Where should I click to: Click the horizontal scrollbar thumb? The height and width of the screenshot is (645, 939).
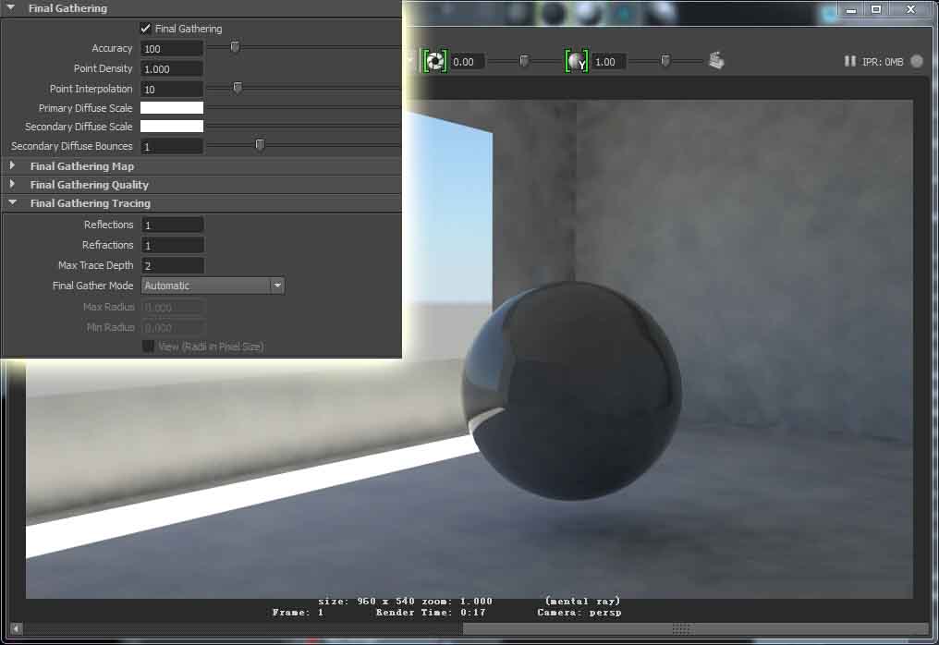click(695, 628)
